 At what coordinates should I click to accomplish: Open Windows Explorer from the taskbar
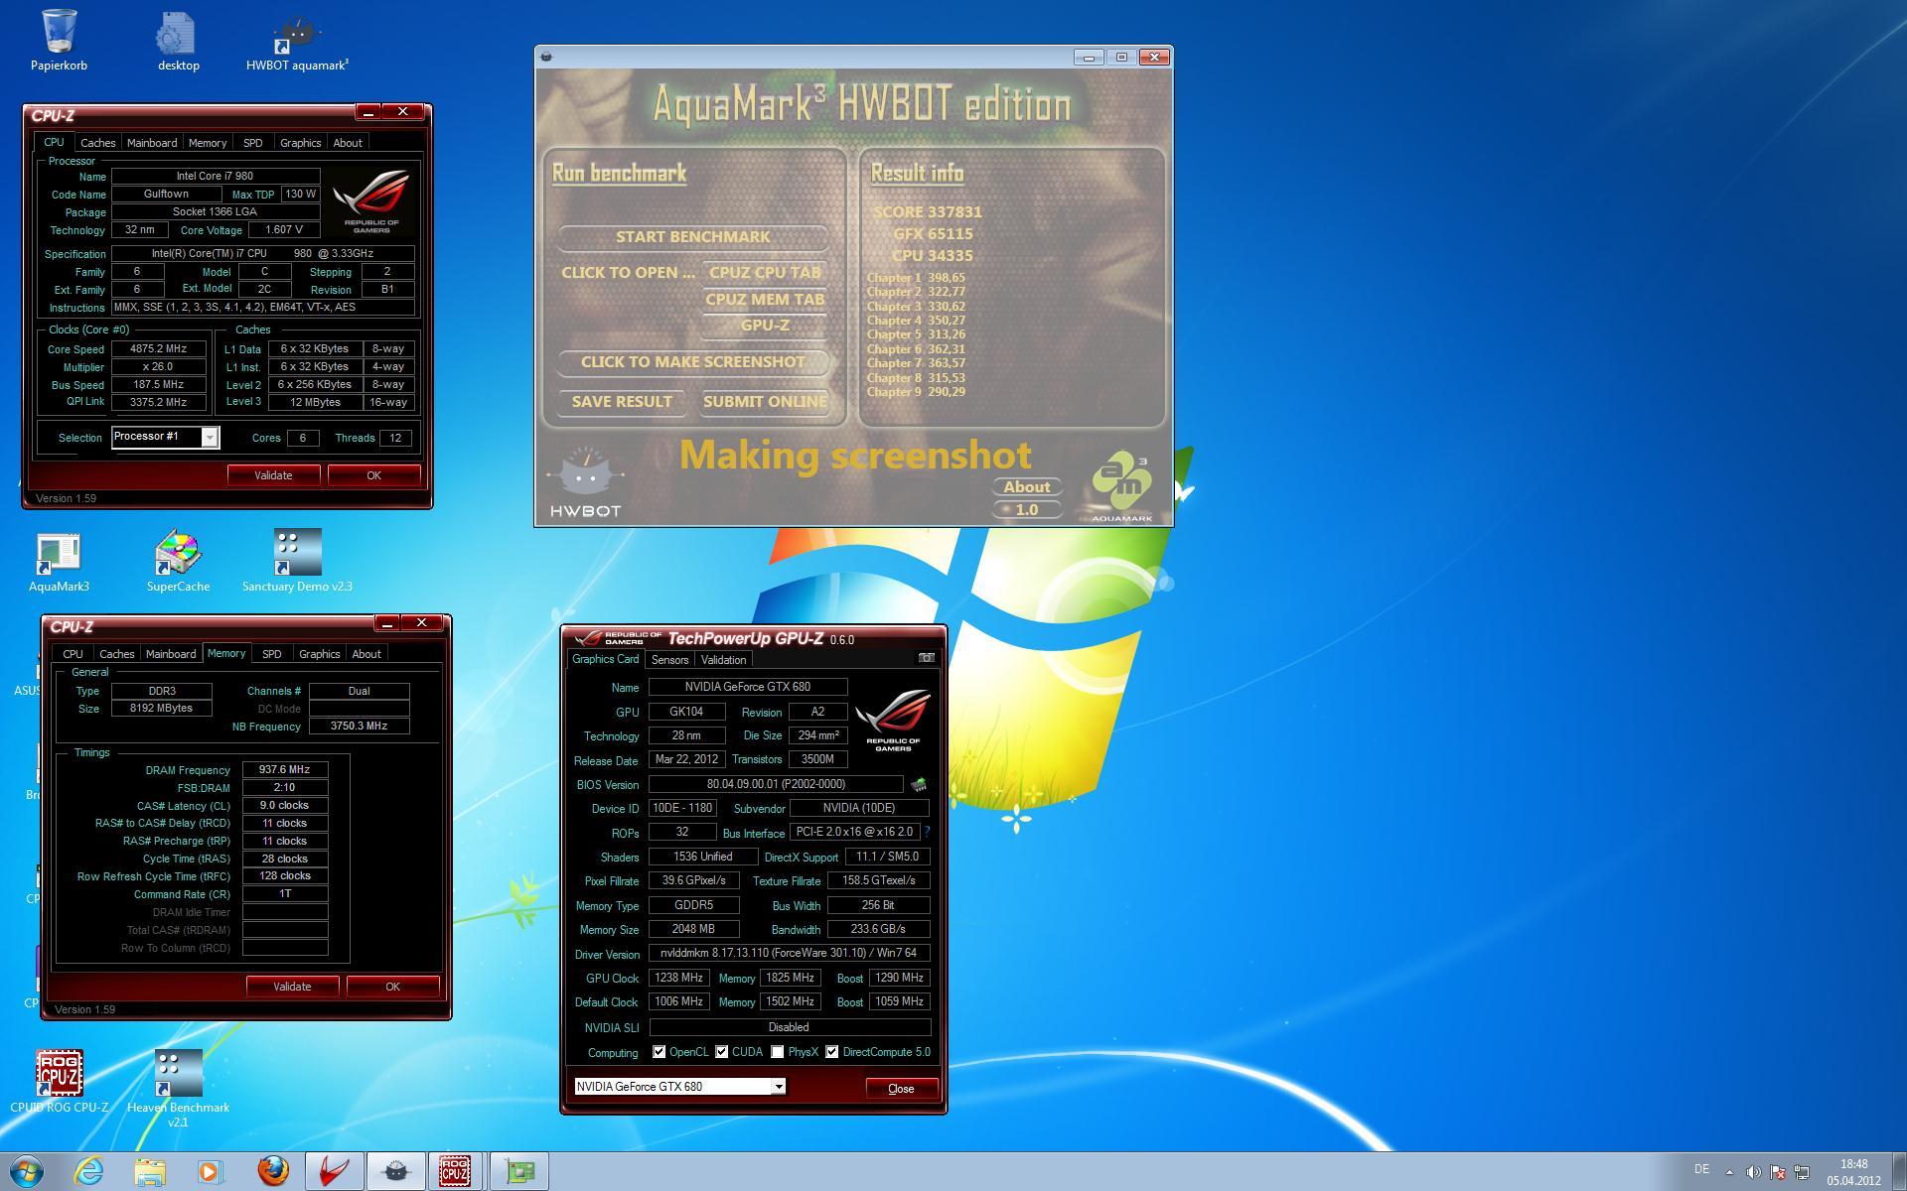(x=150, y=1171)
